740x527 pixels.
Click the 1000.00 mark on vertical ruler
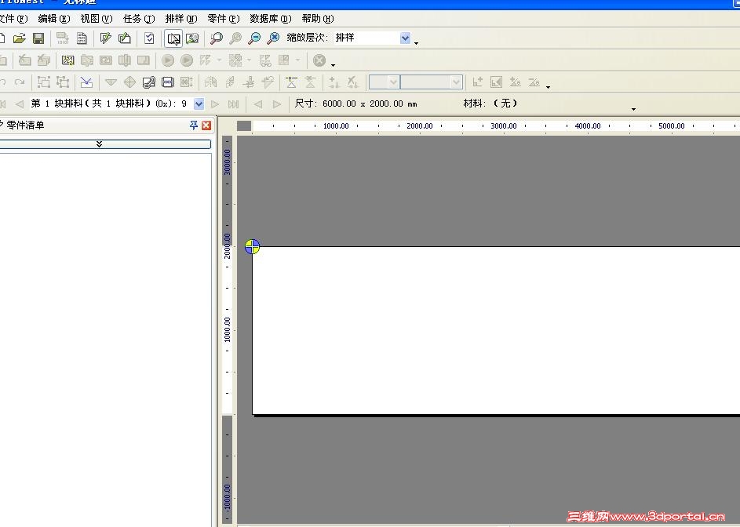tap(228, 329)
